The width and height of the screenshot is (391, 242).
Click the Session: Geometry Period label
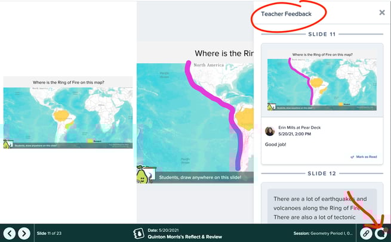pos(323,233)
